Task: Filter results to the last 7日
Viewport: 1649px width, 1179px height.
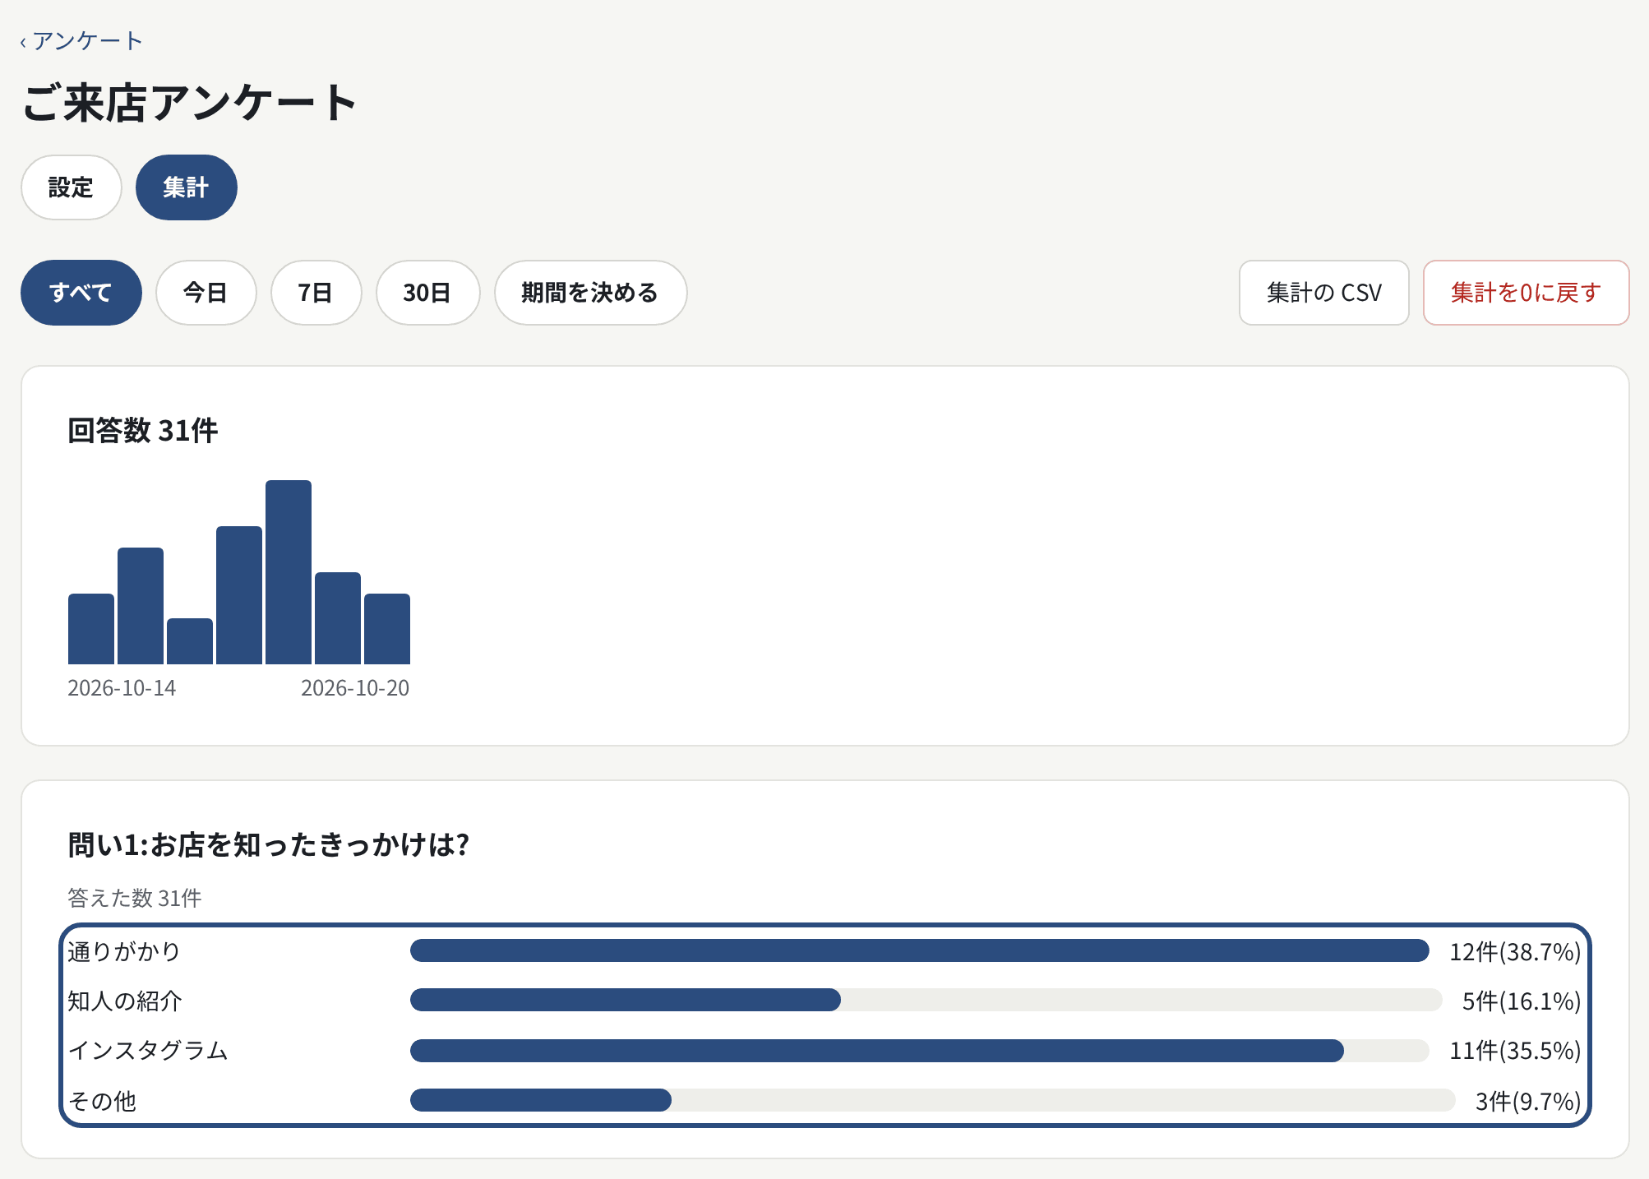Action: point(316,293)
